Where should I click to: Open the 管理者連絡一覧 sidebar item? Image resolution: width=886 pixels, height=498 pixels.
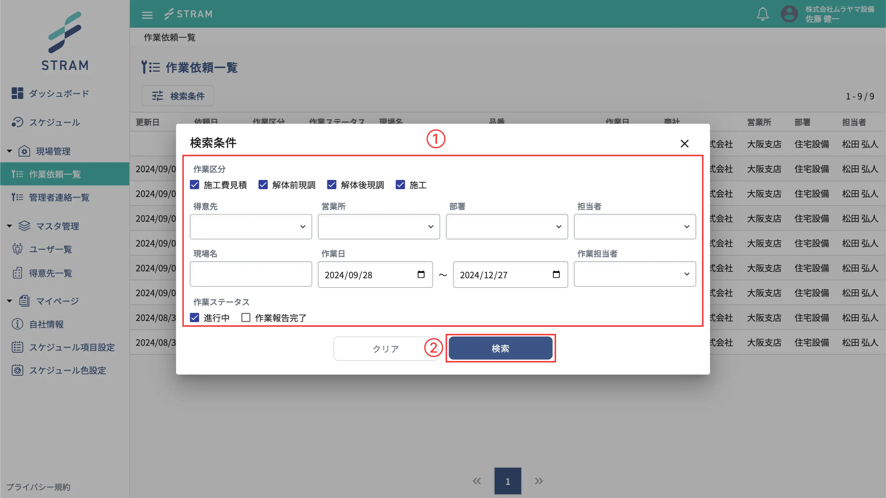(59, 197)
